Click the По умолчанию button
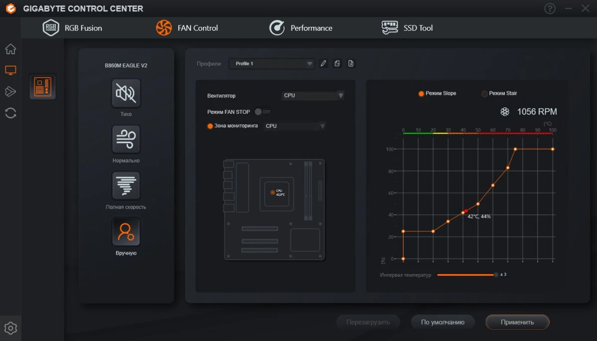This screenshot has height=341, width=597. 443,322
